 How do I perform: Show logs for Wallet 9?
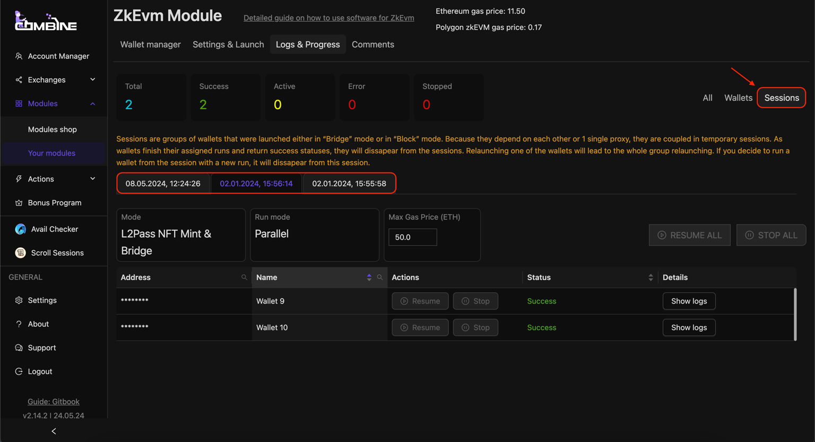point(689,301)
